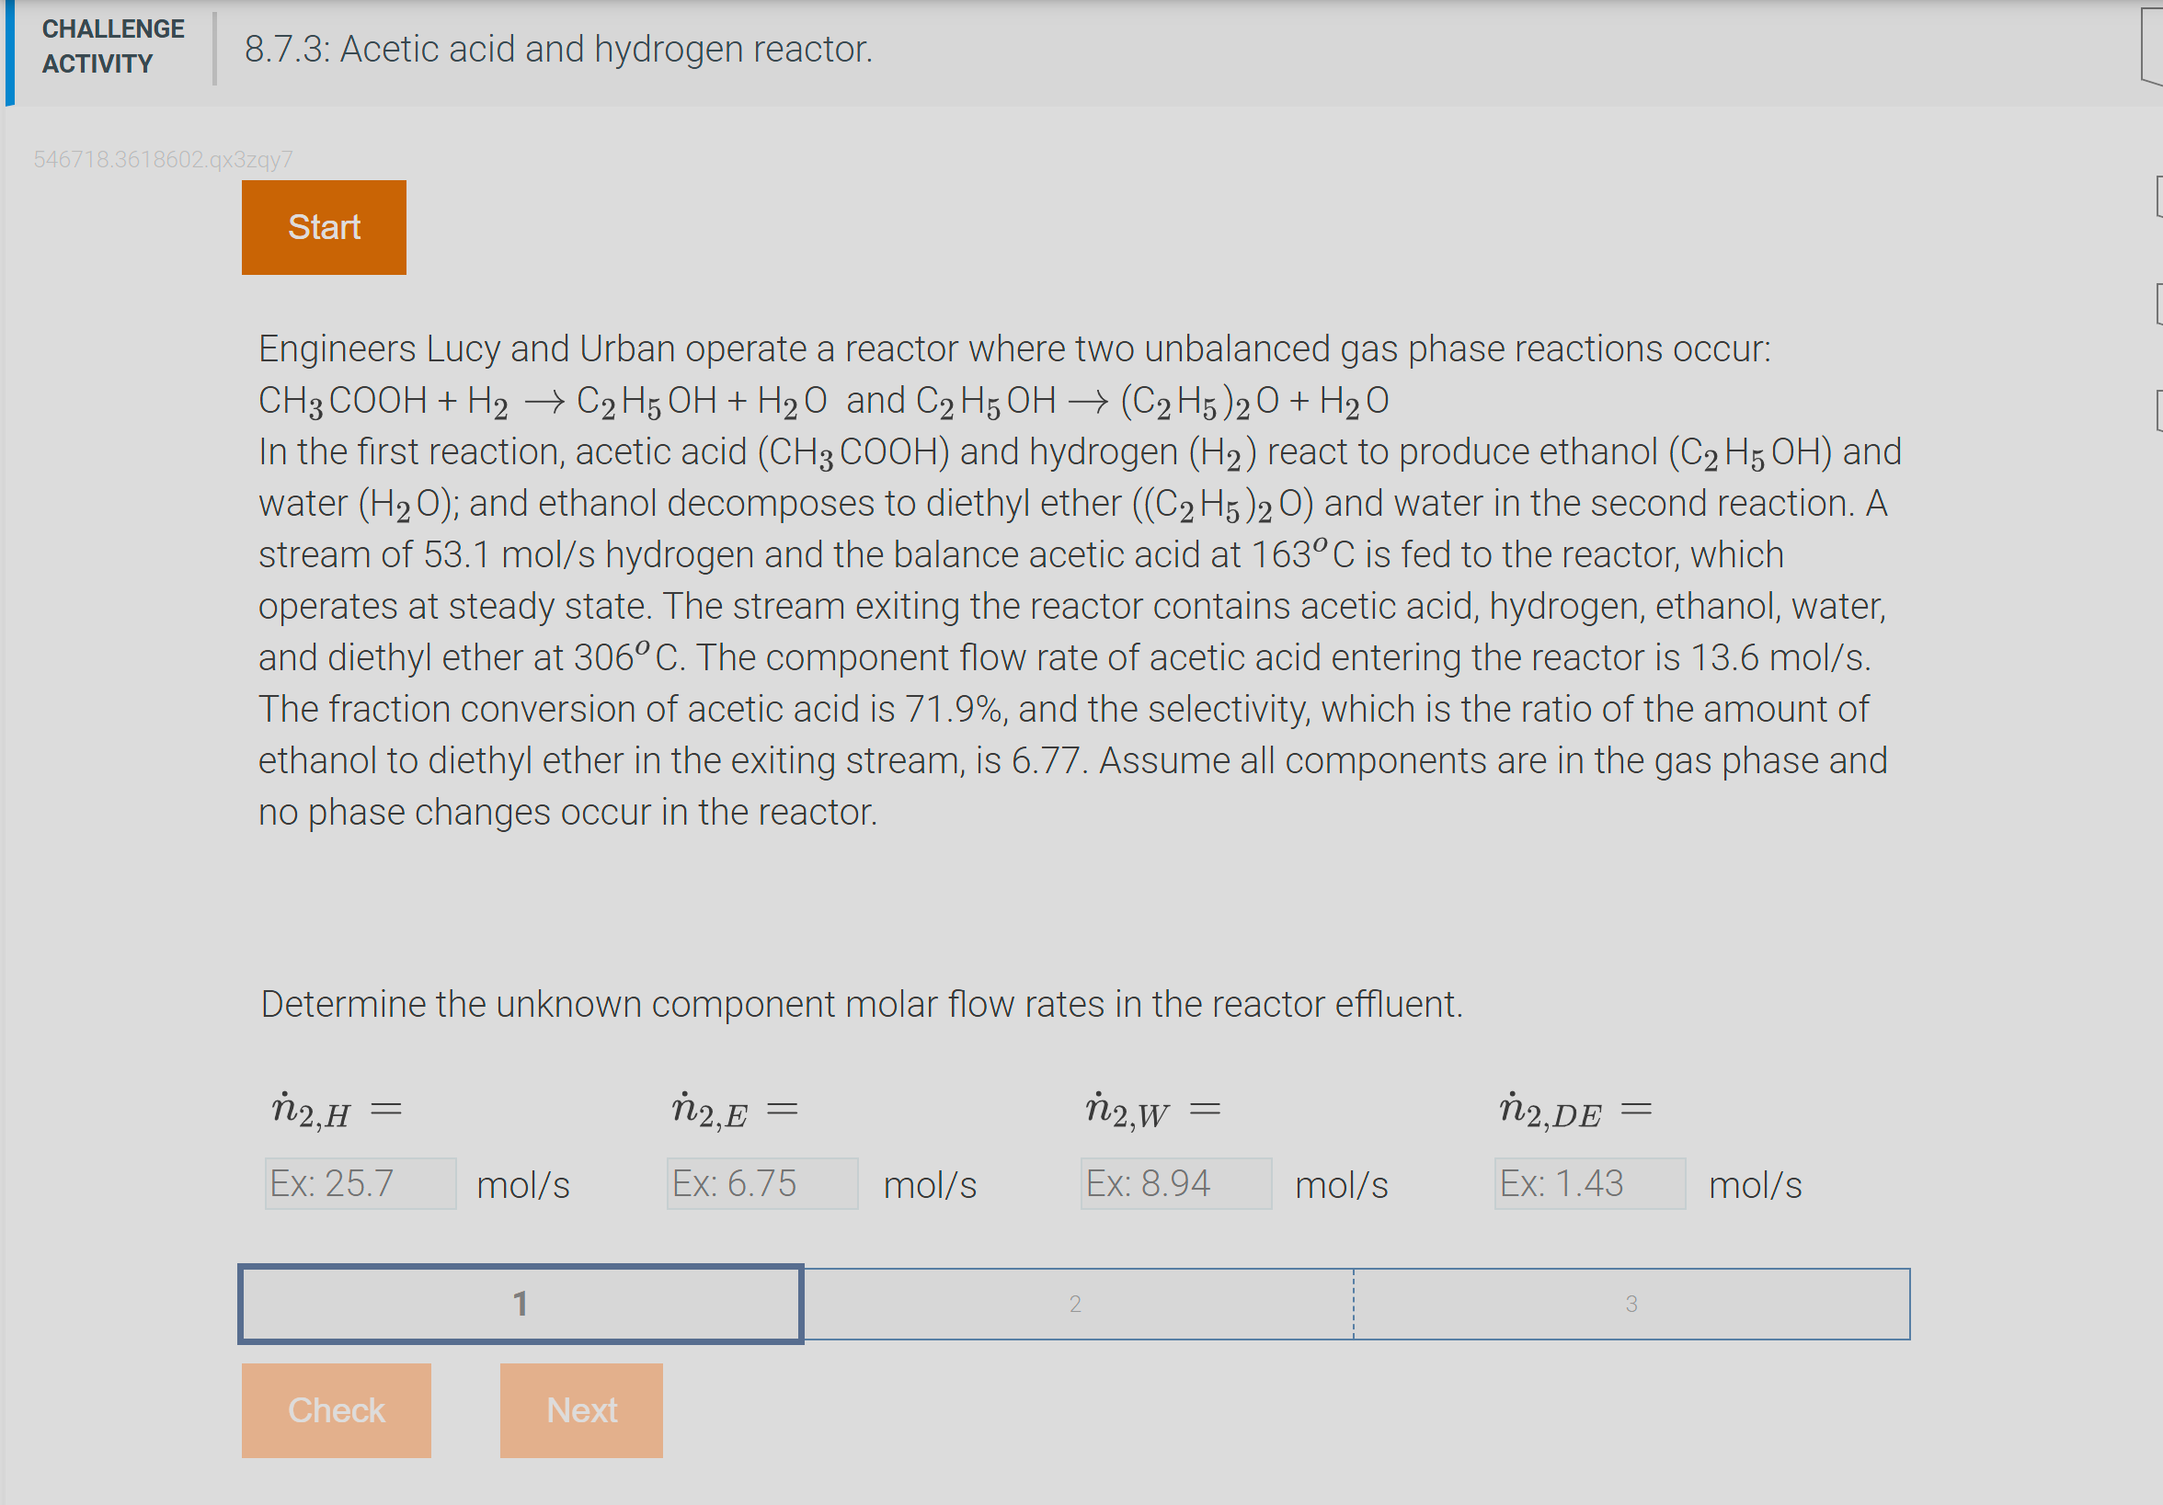
Task: Click the title 8.7.3: Acetic acid and hydrogen reactor
Action: (x=557, y=48)
